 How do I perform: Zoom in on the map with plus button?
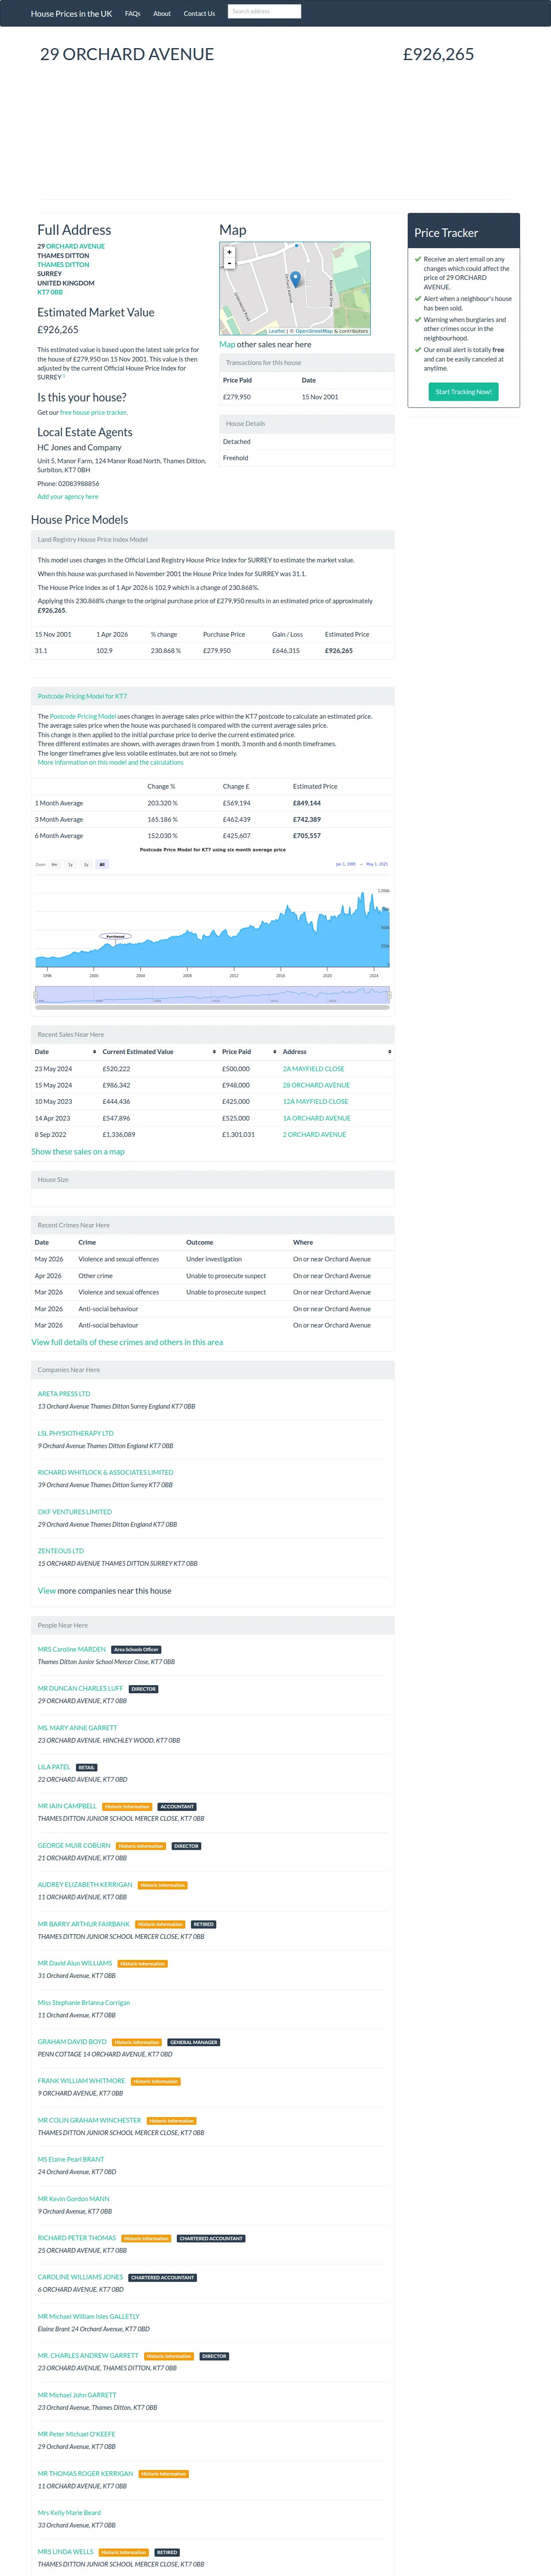(229, 253)
